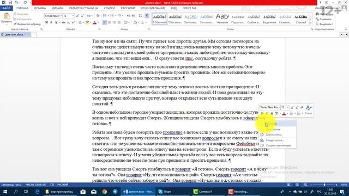349x196 pixels.
Task: Center the text
Action: point(109,22)
